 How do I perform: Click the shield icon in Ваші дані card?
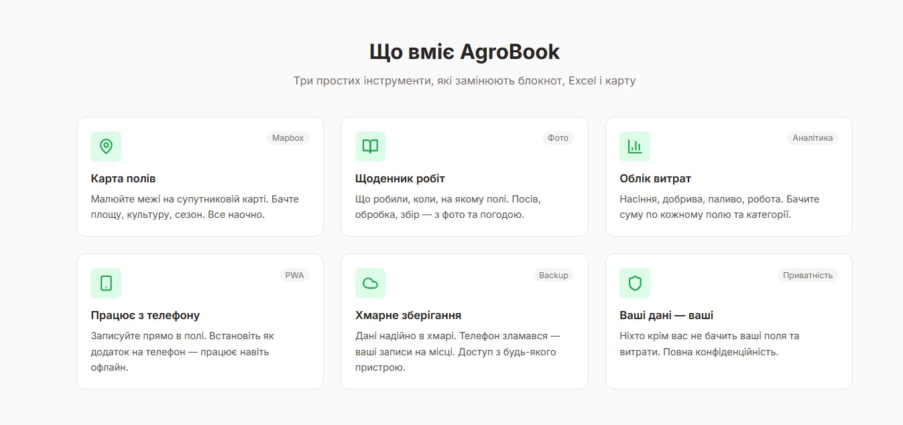[x=634, y=283]
